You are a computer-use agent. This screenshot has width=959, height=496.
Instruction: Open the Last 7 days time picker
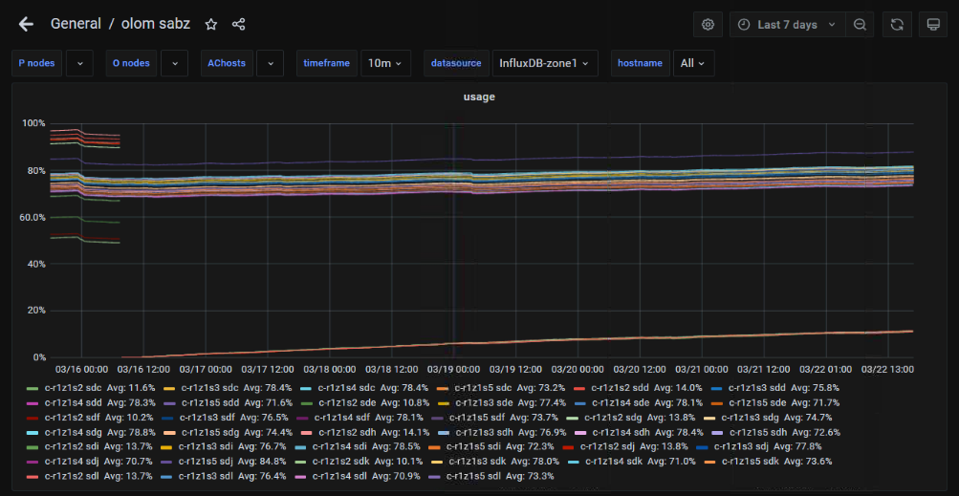point(787,25)
